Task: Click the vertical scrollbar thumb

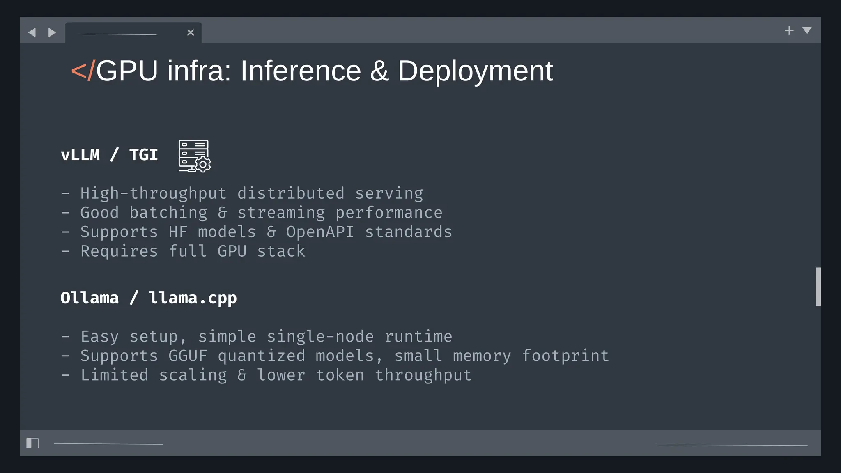Action: click(818, 287)
